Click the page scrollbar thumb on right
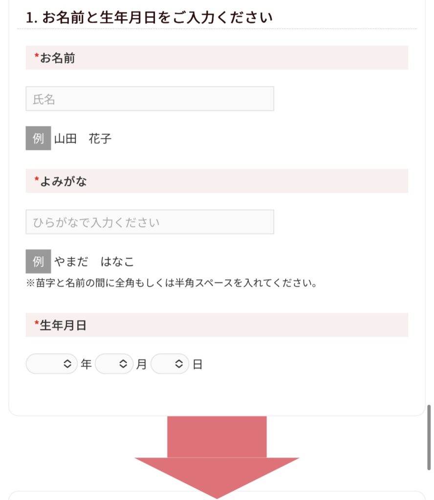Screen dimensions: 434x500 point(429,437)
